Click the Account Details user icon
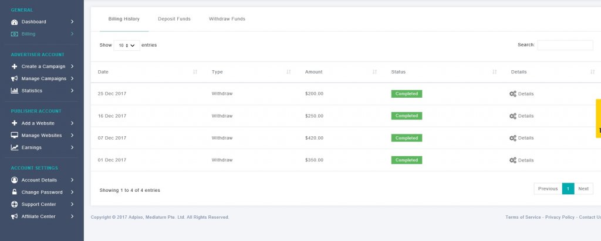The width and height of the screenshot is (601, 241). click(x=14, y=180)
